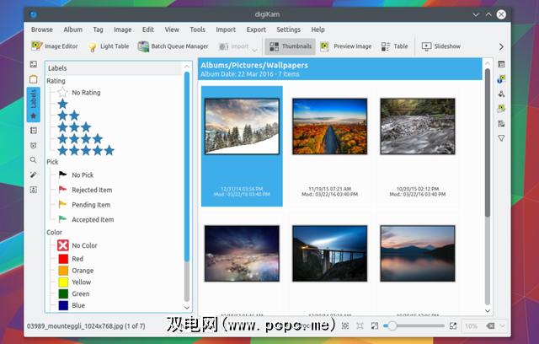Select the Rejected Item pick label
539x344 pixels.
click(92, 190)
